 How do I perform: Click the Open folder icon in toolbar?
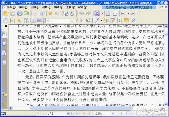tap(6, 13)
